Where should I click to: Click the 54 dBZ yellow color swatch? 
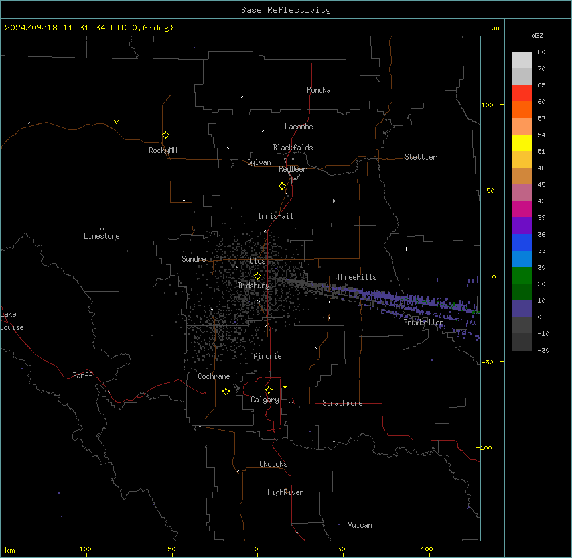point(522,142)
